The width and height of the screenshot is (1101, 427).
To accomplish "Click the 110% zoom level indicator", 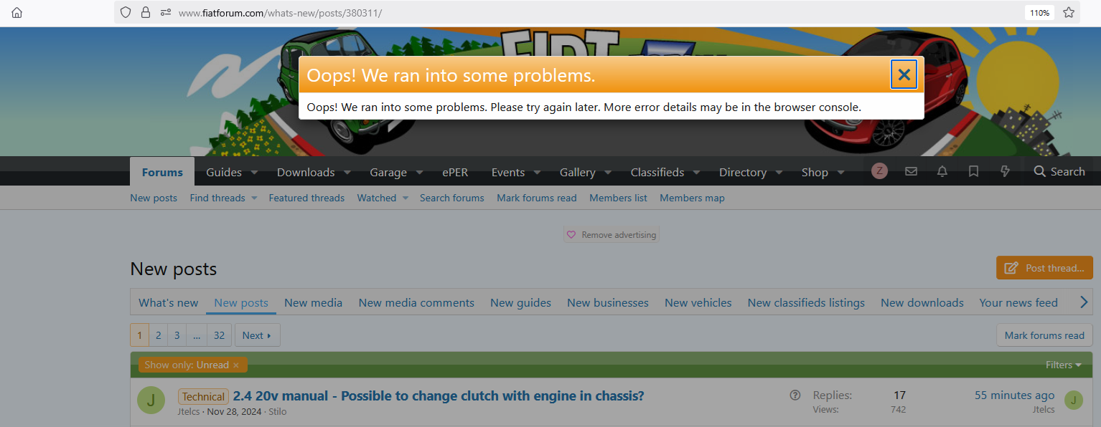I will (1040, 12).
